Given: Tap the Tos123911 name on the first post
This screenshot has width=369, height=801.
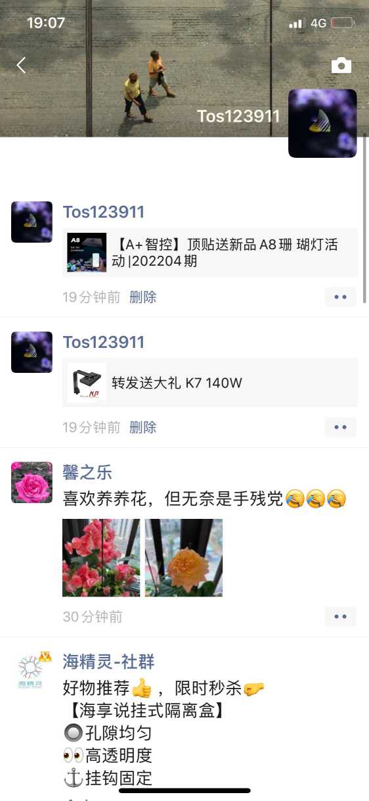Looking at the screenshot, I should [104, 212].
